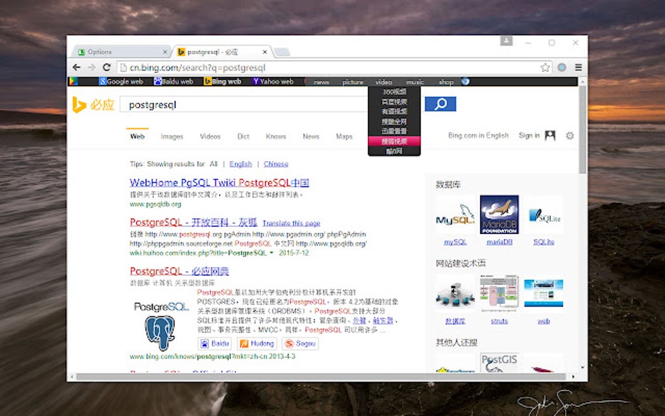This screenshot has width=665, height=416.
Task: Expand the arrow beside wiki.huihoo.com URL
Action: click(x=271, y=253)
